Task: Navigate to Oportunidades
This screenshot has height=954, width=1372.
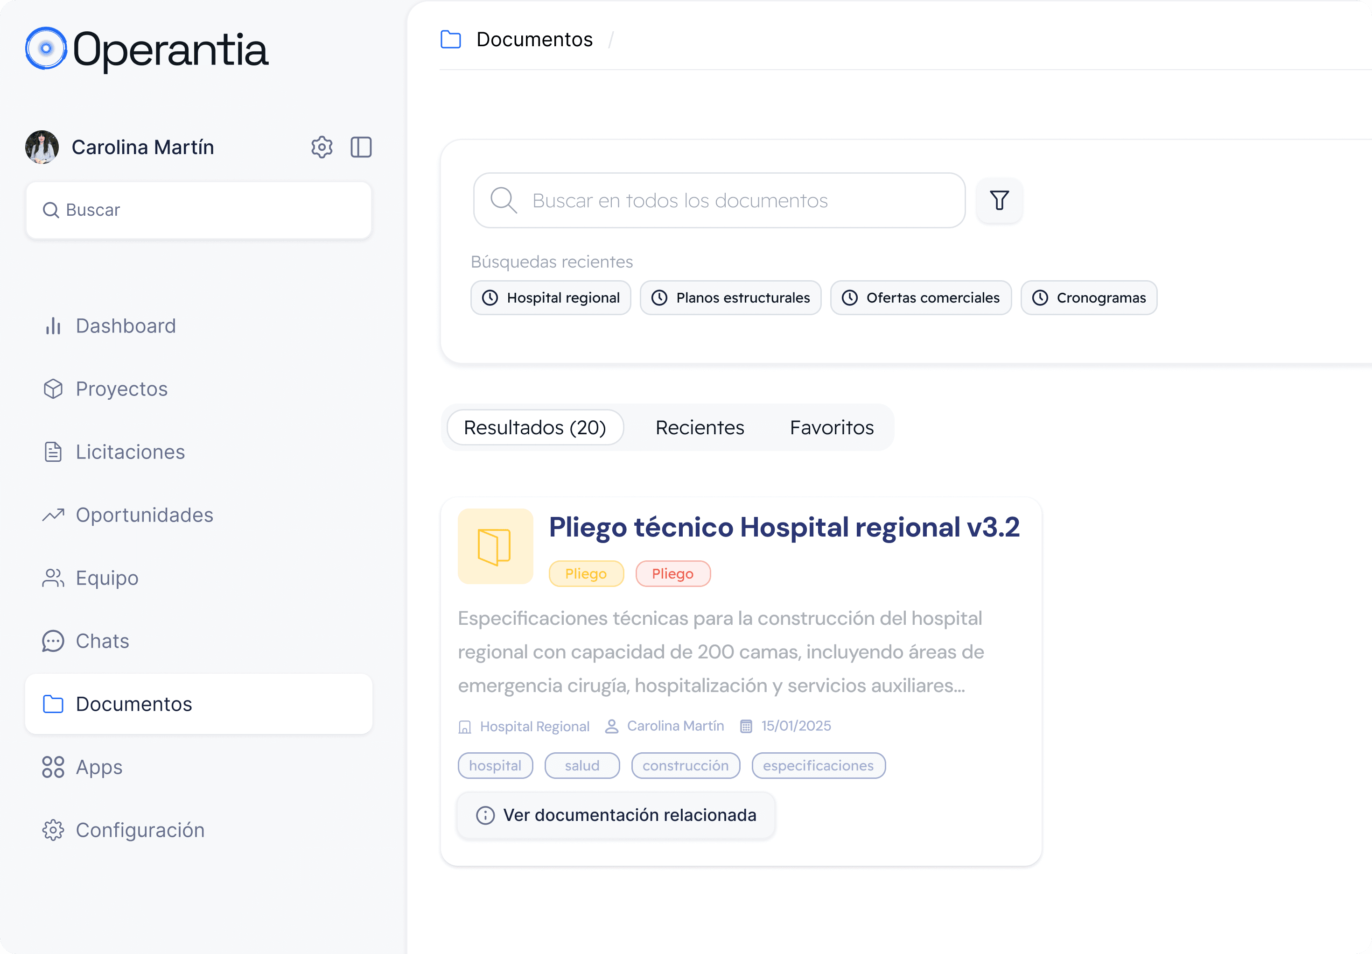Action: tap(144, 515)
